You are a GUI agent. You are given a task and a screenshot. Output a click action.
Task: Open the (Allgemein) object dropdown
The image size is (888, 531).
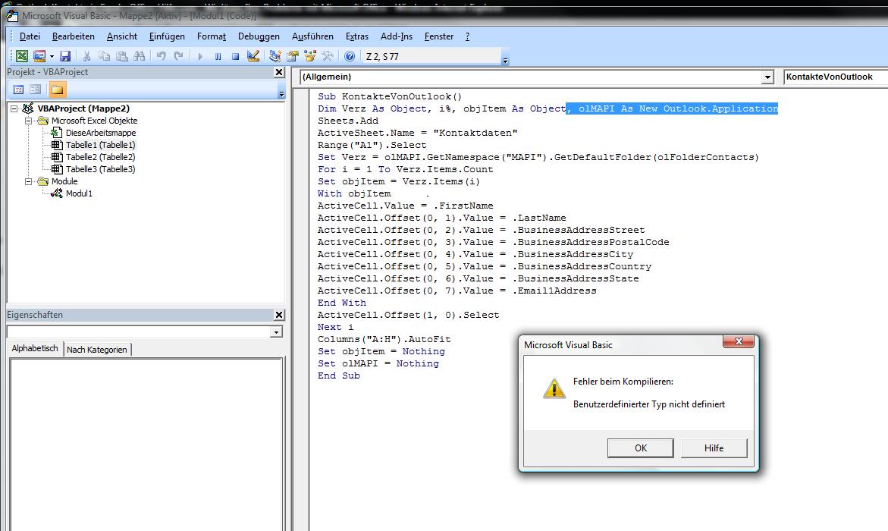767,77
